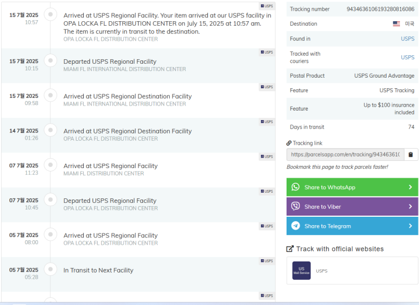Share tracking via Viber button
The width and height of the screenshot is (419, 305).
click(352, 207)
